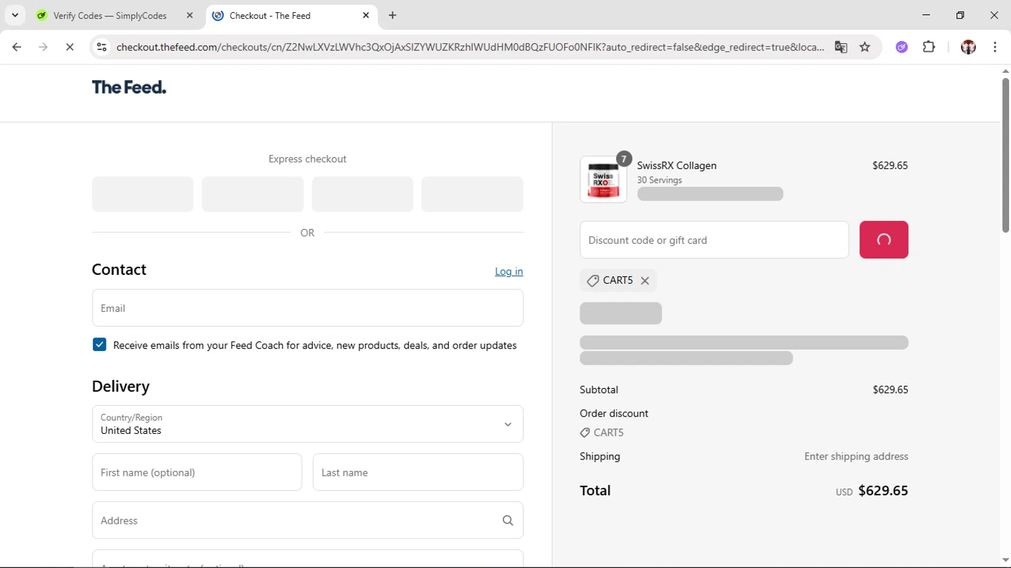Bookmark this page with the star
Image resolution: width=1011 pixels, height=568 pixels.
[x=865, y=47]
